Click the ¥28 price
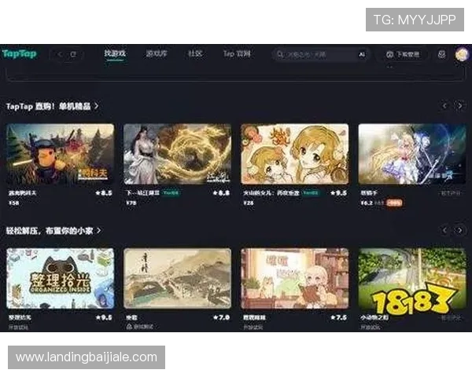Viewport: 472px width, 377px height. click(x=249, y=203)
